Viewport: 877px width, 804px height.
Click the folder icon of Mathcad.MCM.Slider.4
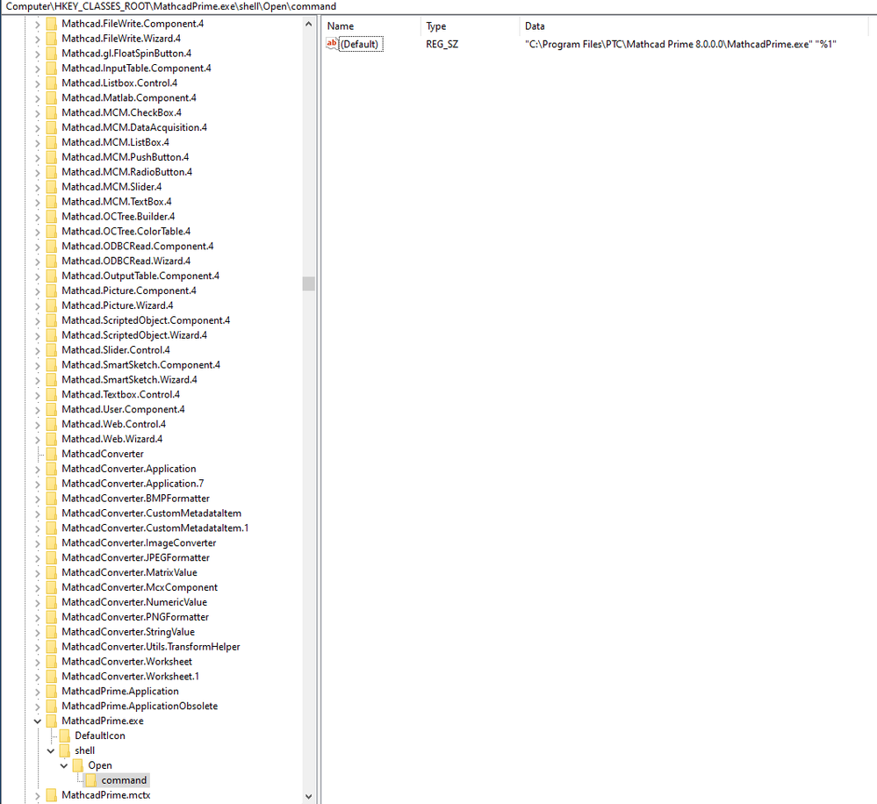(x=52, y=187)
